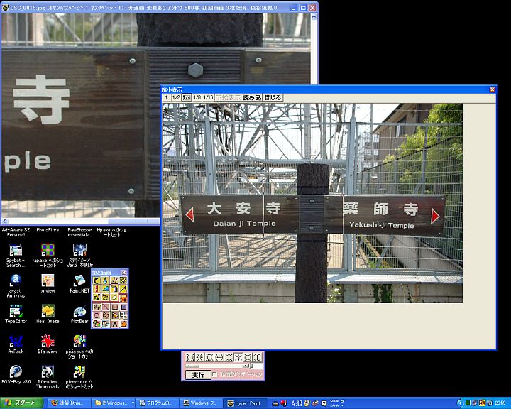Toggle the gradation checkbox beside 実行
The image size is (511, 409).
click(216, 374)
